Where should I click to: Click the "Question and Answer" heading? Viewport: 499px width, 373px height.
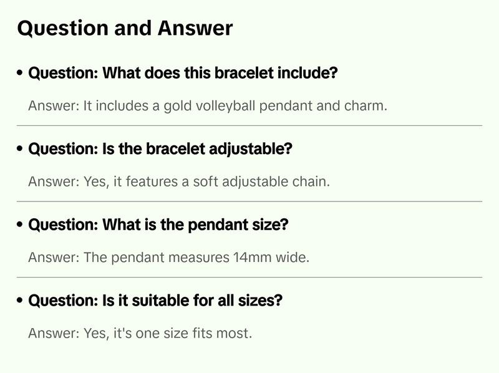(x=125, y=29)
